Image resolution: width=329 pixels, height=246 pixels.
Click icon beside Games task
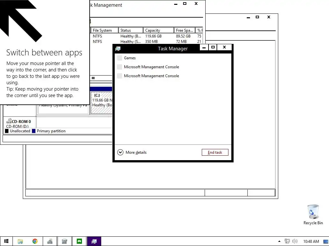[x=120, y=58]
